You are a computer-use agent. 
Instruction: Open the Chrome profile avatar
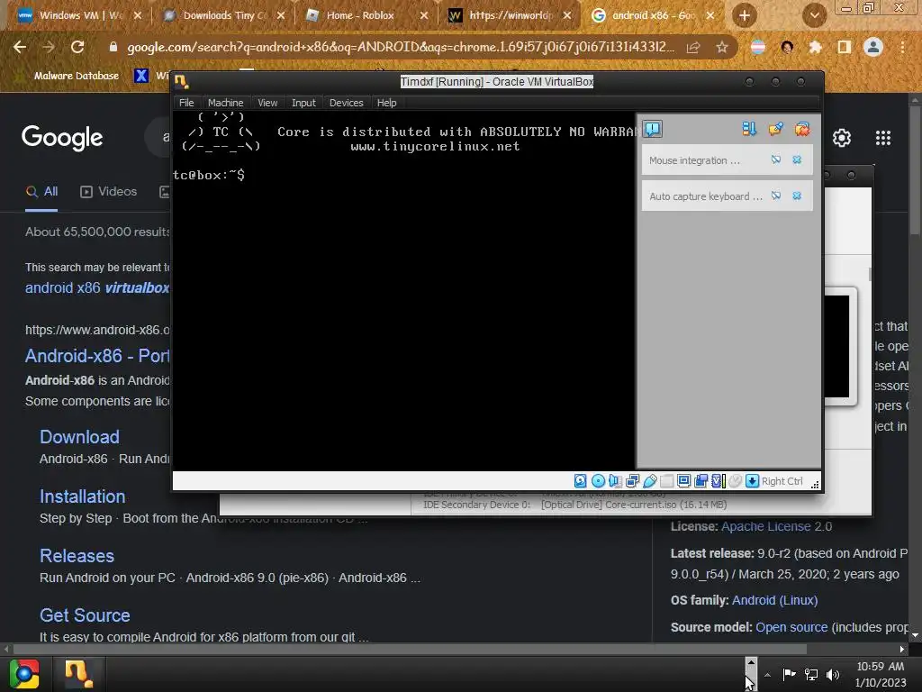(x=873, y=47)
